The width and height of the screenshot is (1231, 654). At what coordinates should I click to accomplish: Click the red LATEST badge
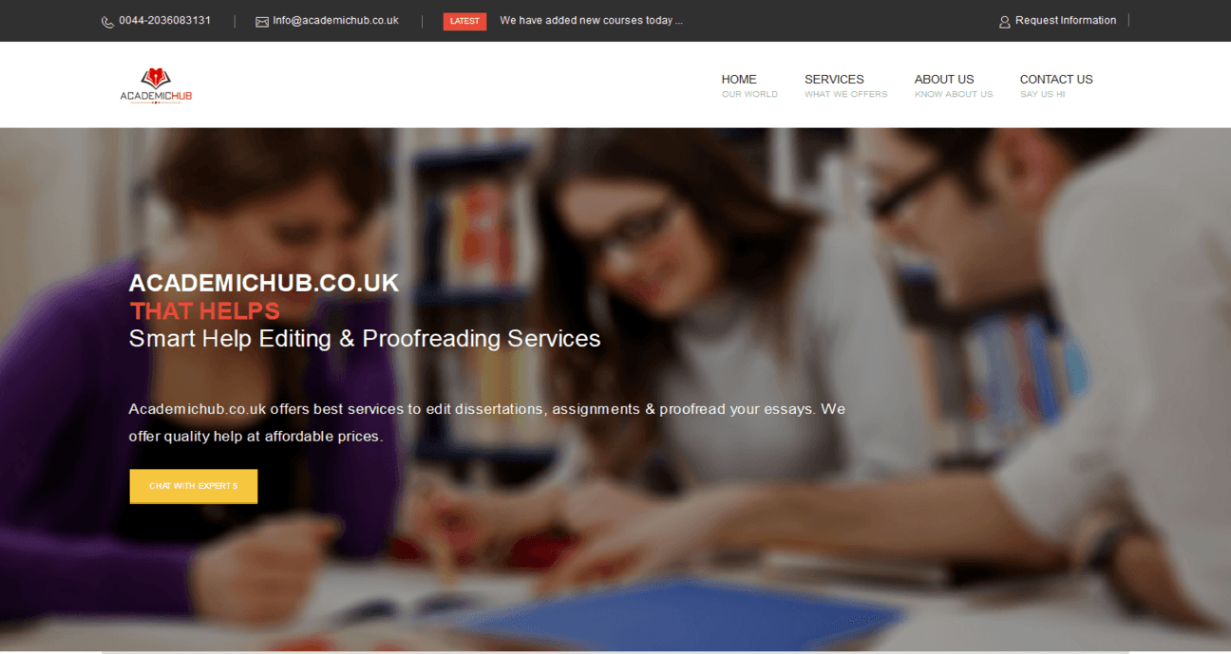(x=464, y=21)
